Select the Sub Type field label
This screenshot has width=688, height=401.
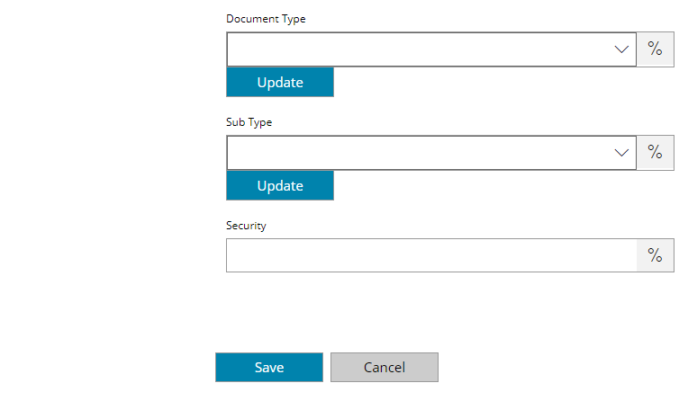(249, 122)
